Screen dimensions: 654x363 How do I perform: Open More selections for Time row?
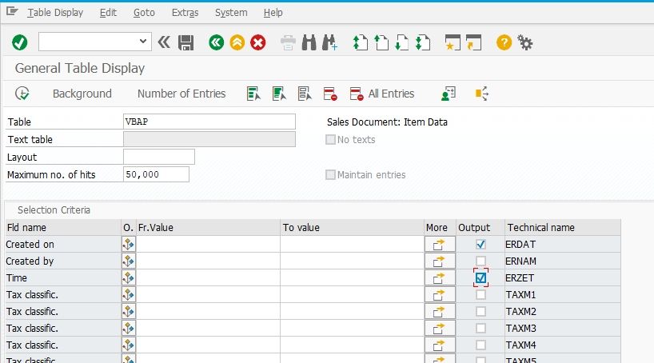[x=440, y=277]
